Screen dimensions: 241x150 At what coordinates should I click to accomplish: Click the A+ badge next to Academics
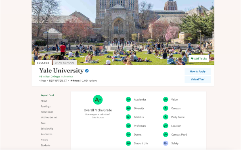[128, 99]
